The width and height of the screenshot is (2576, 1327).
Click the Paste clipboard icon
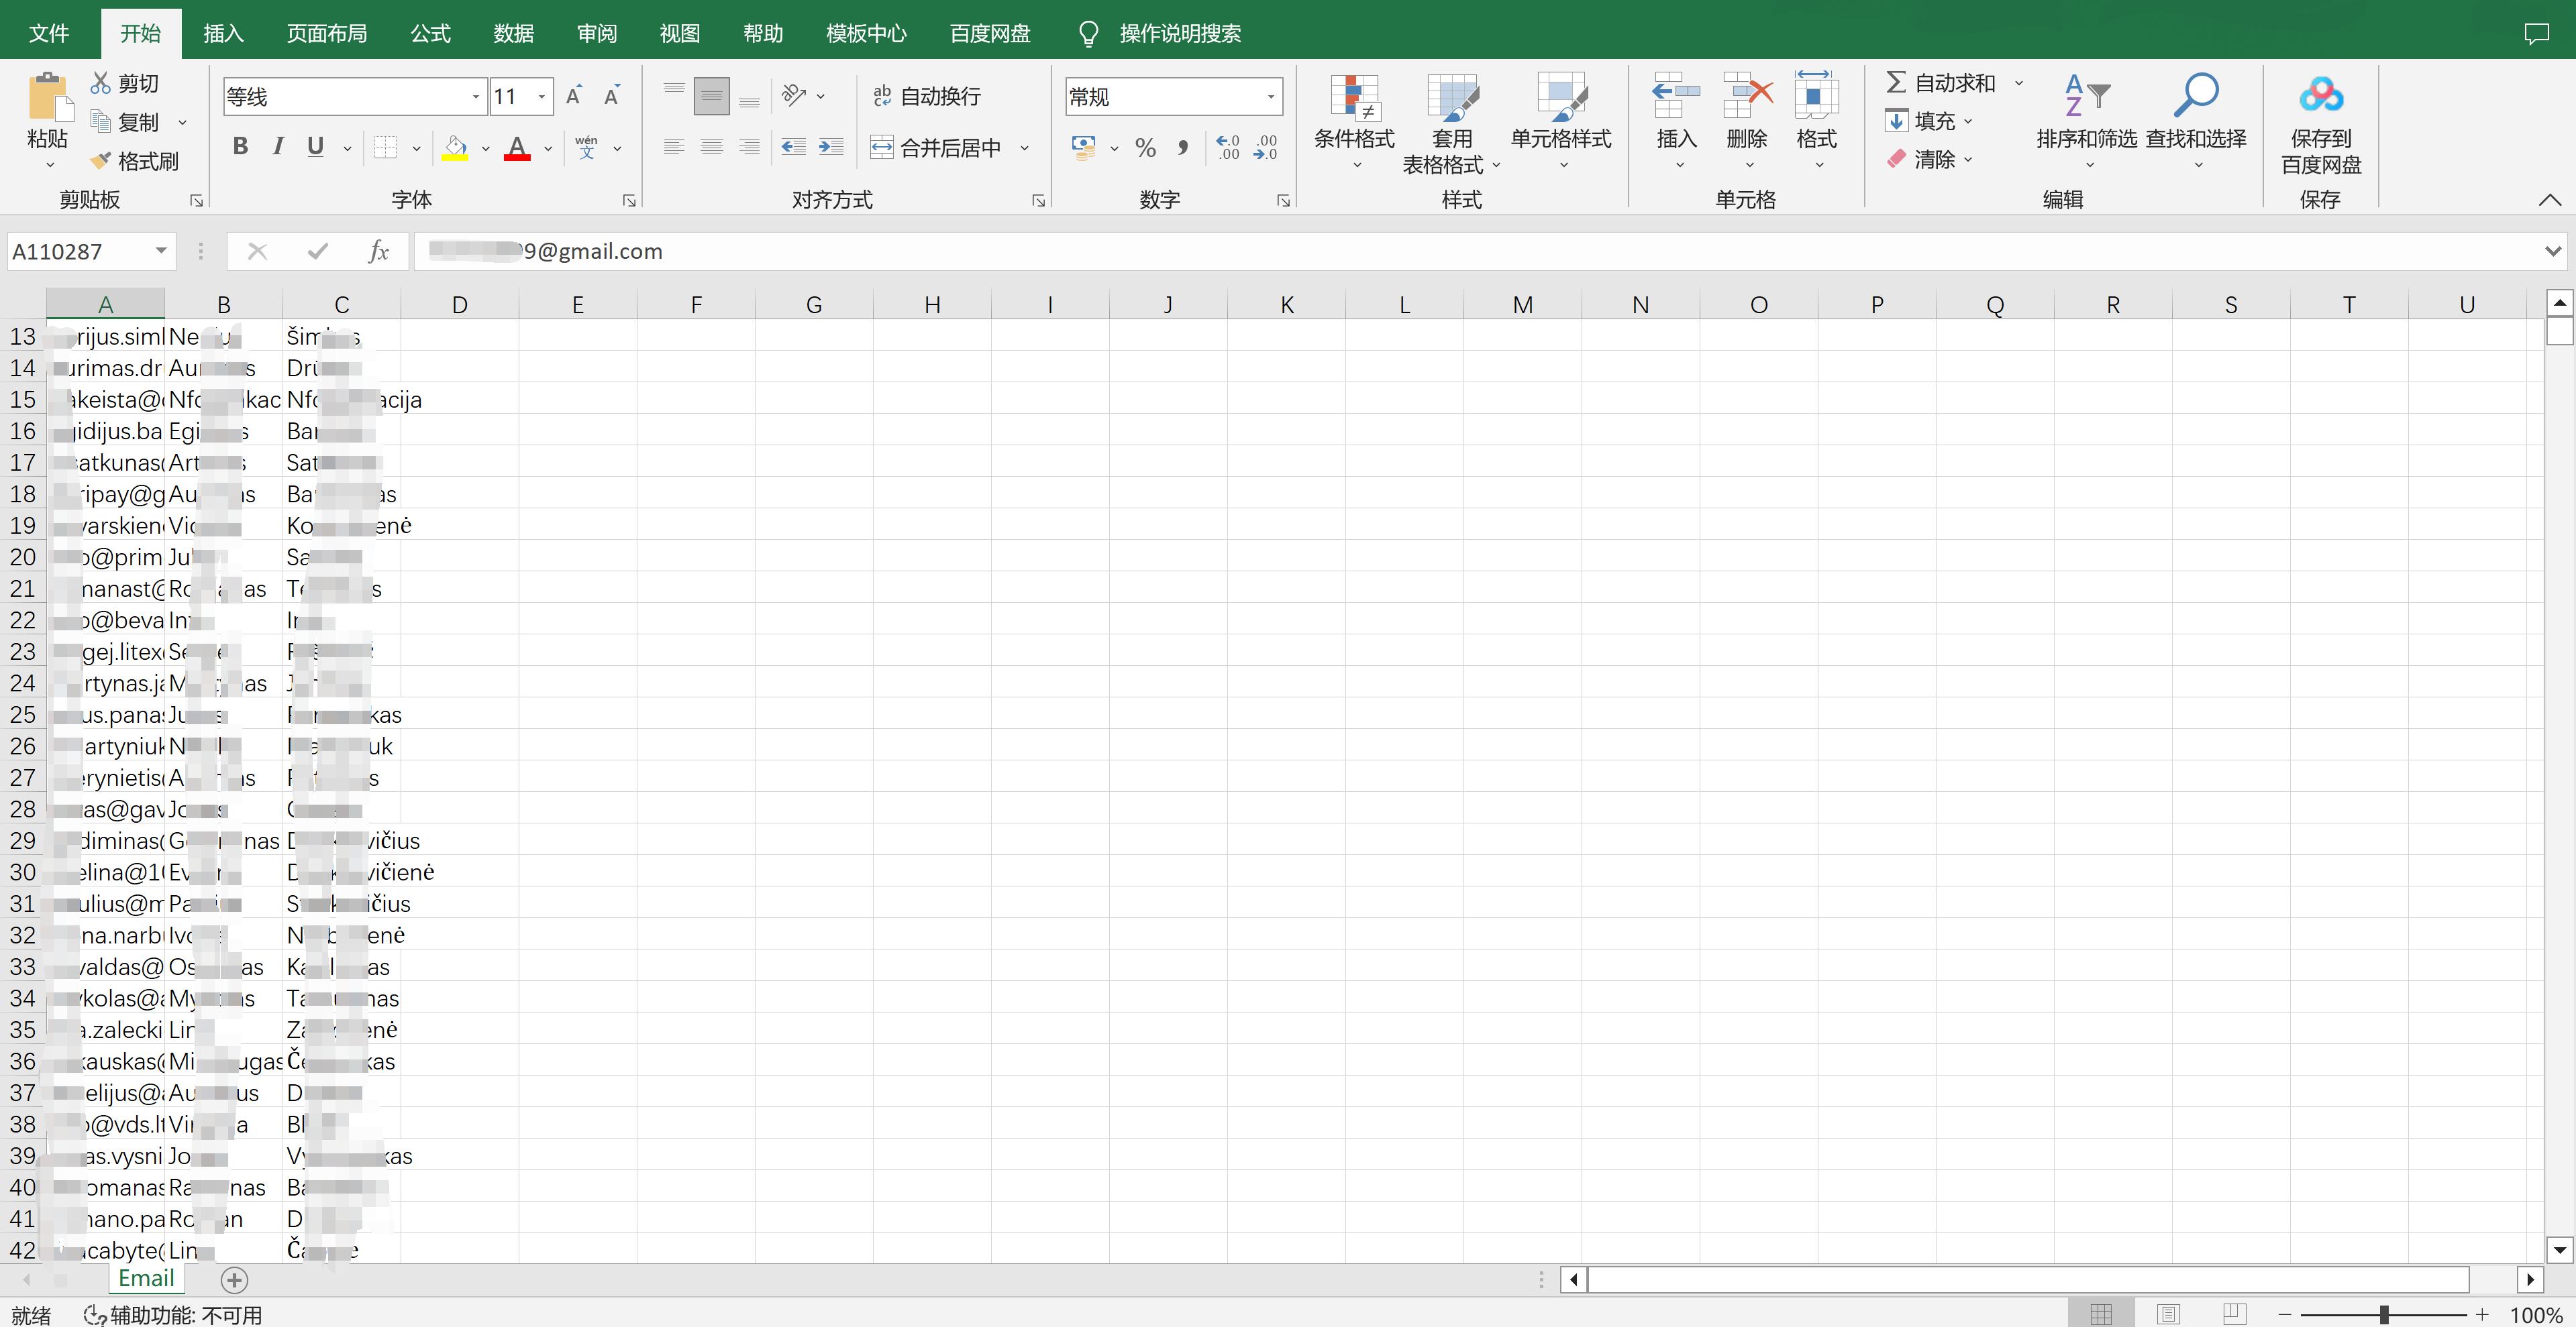pos(48,96)
